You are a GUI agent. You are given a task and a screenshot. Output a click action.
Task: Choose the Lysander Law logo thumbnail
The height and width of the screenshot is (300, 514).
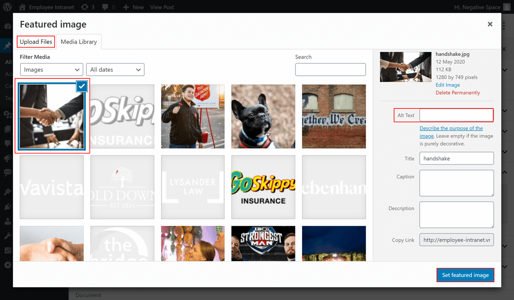(x=193, y=187)
